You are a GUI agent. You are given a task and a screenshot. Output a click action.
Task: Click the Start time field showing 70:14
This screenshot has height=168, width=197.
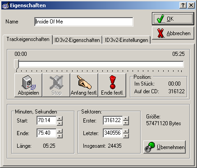(x=46, y=120)
